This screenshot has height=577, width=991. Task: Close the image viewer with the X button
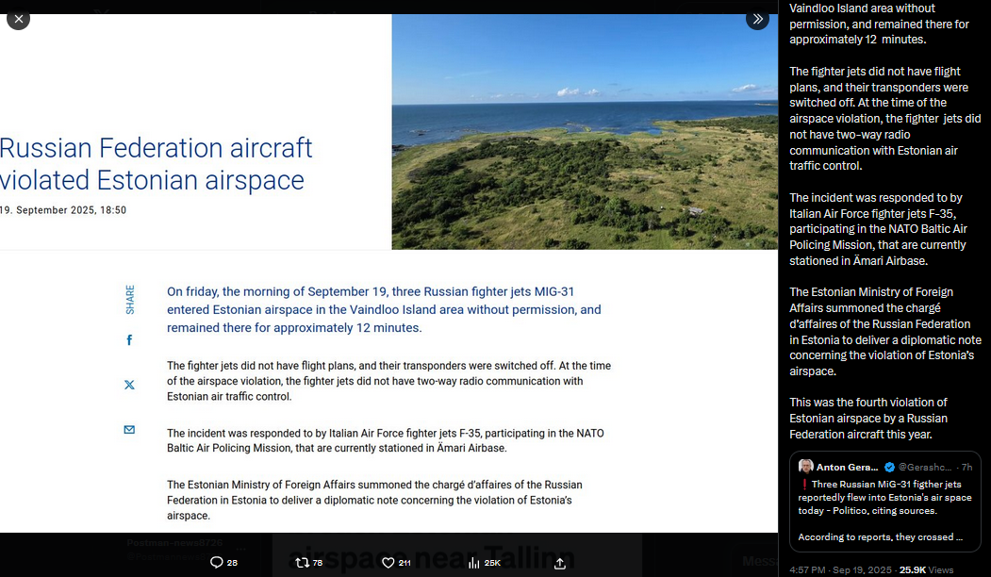point(18,19)
